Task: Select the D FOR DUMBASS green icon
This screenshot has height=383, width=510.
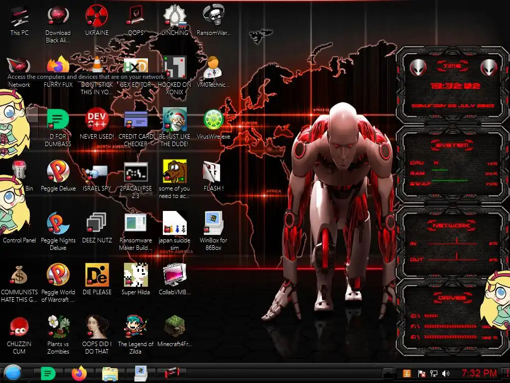Action: tap(58, 128)
